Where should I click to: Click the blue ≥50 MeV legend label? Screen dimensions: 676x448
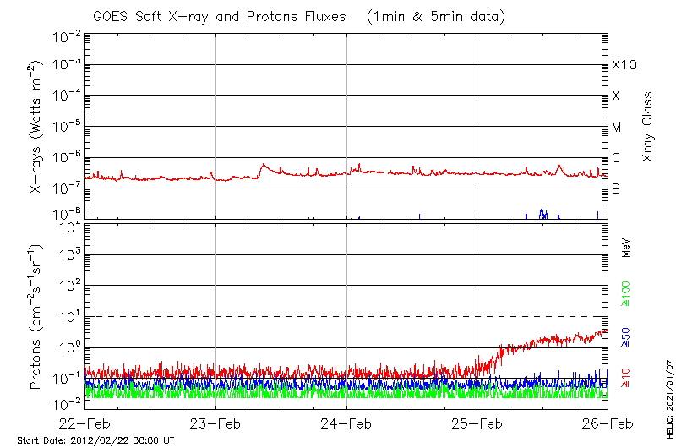627,336
